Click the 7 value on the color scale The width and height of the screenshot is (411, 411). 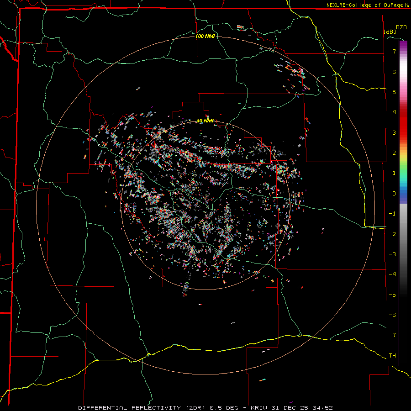[x=394, y=51]
